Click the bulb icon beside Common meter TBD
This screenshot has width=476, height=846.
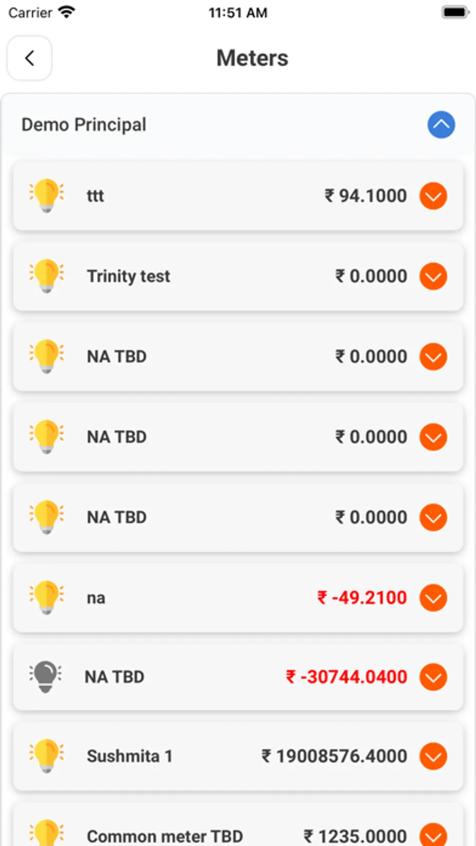[x=47, y=833]
